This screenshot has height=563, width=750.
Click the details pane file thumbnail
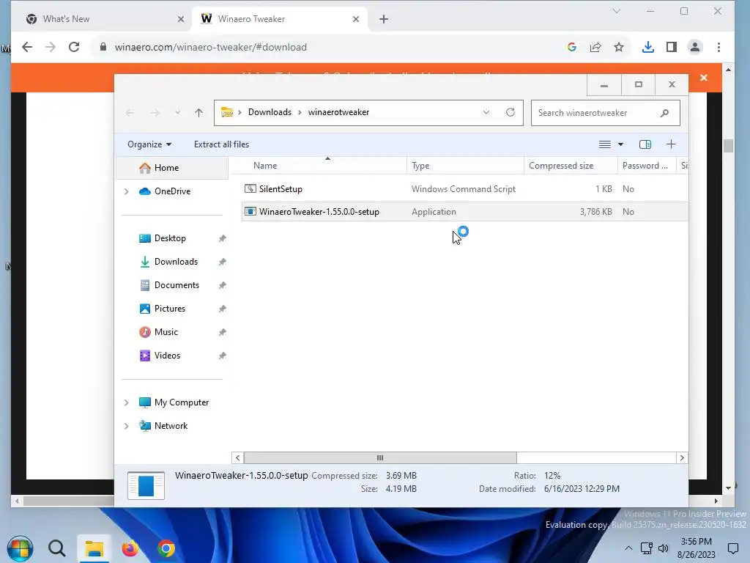pos(146,485)
